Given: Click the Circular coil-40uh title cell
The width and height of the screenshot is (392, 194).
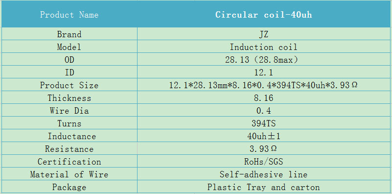Looking at the screenshot, I should point(264,14).
